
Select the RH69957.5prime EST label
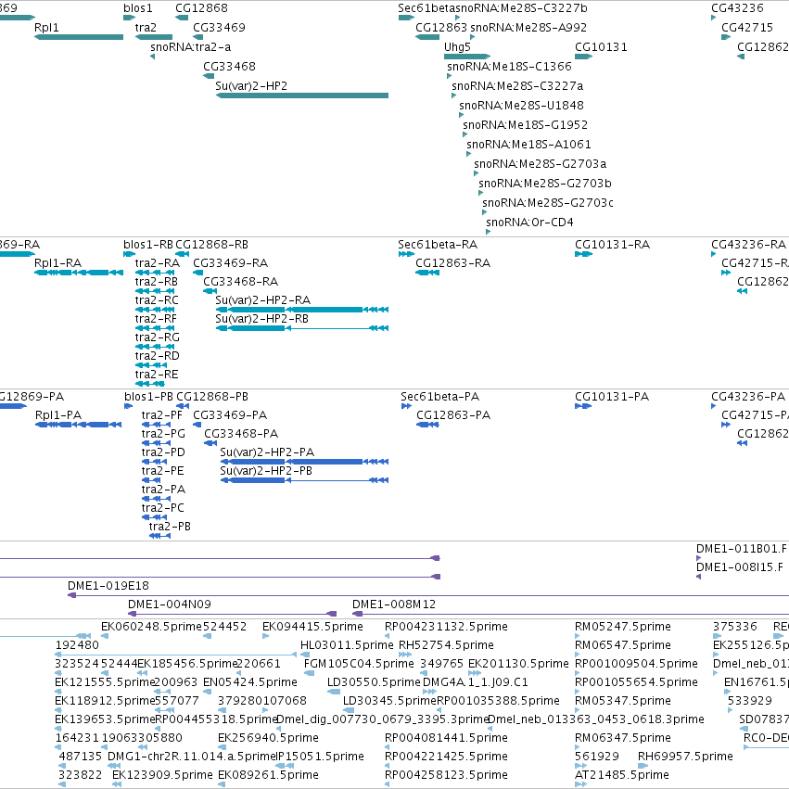(685, 757)
